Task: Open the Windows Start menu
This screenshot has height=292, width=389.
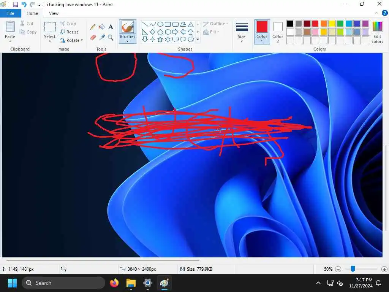Action: (12, 283)
